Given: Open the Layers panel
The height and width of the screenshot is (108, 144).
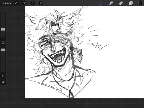Looking at the screenshot, I should coord(131,3).
